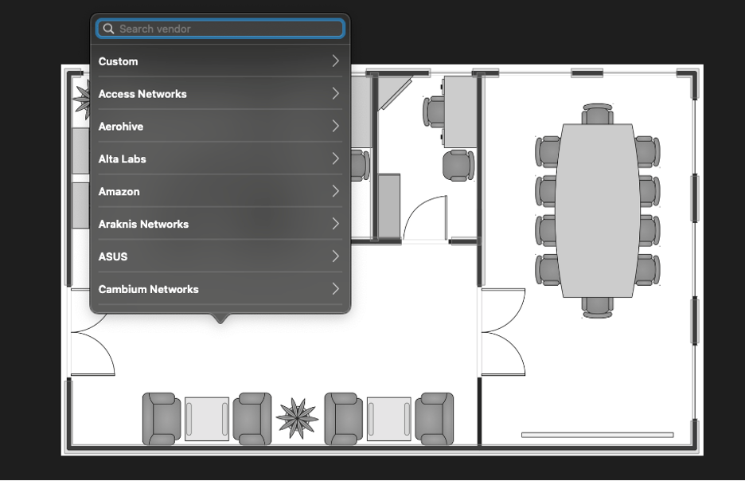Choose the Aerohive vendor

pyautogui.click(x=220, y=126)
